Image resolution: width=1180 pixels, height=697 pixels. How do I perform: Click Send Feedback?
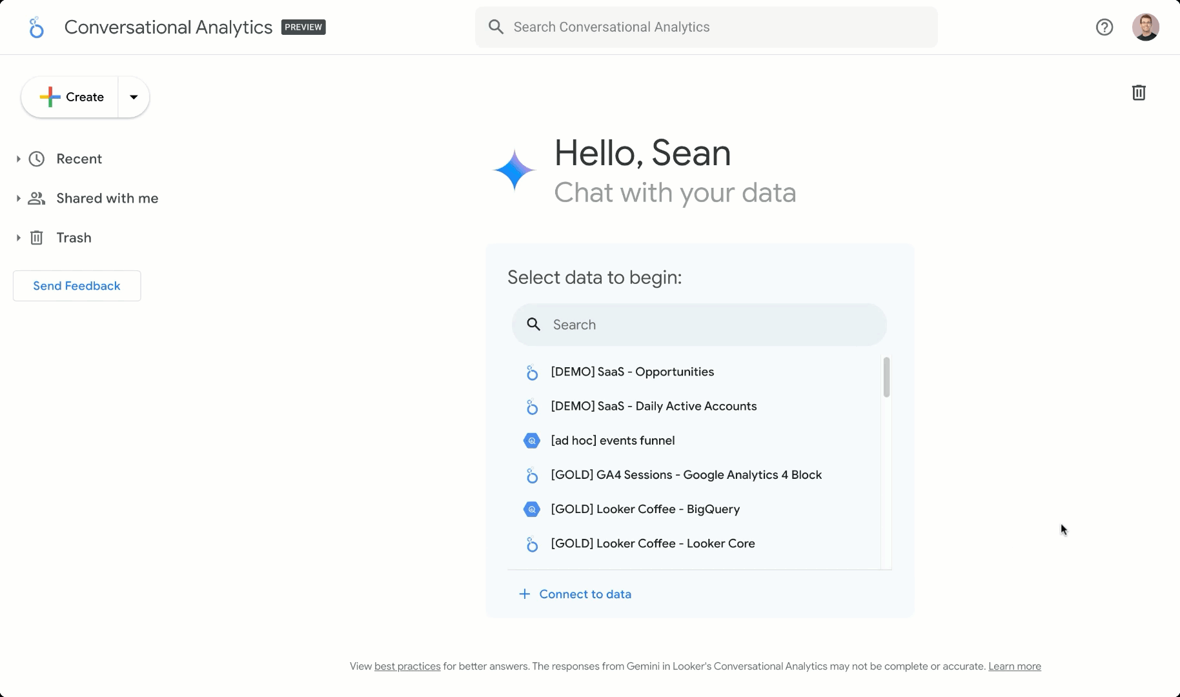coord(76,286)
